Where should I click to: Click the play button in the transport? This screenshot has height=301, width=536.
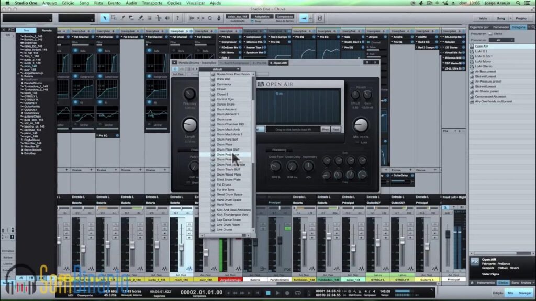click(277, 293)
